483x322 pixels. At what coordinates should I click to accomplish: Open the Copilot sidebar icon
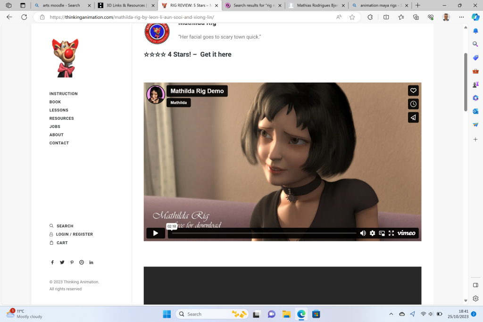[475, 17]
